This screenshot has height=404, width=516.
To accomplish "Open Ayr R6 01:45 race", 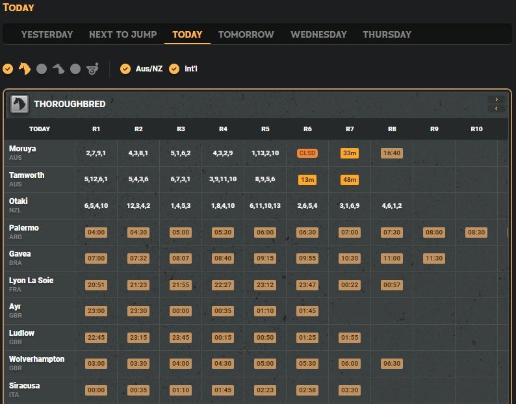I will click(307, 311).
